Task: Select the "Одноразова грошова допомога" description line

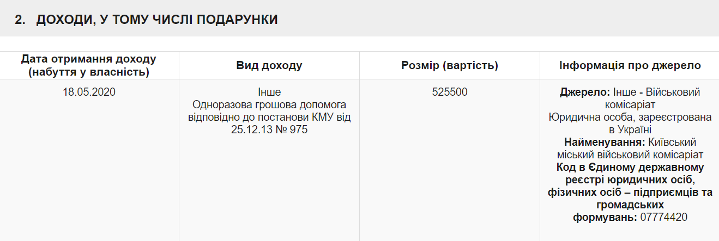Action: [x=269, y=105]
